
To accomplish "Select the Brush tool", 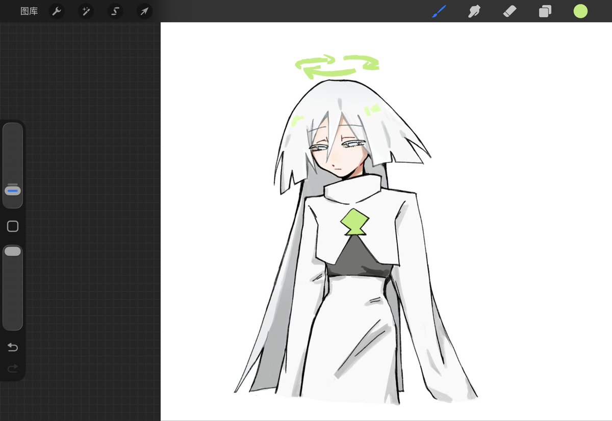I will pos(439,11).
